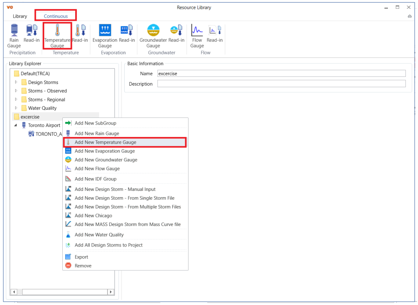The image size is (418, 305).
Task: Select the TORONTO_A tree item
Action: (49, 134)
